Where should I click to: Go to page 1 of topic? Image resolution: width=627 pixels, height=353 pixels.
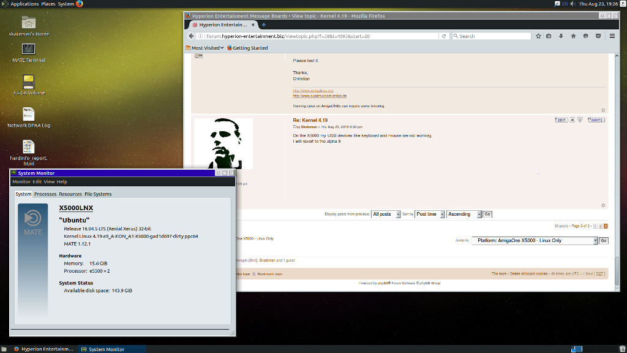point(595,226)
